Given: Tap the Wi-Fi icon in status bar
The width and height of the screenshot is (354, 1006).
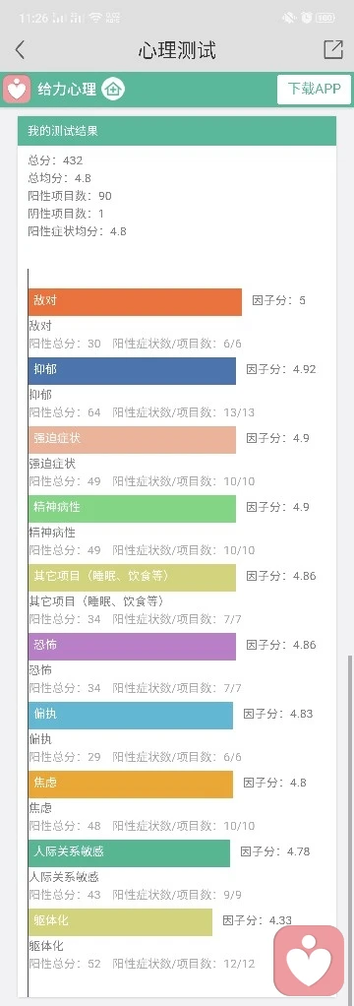Looking at the screenshot, I should tap(96, 18).
